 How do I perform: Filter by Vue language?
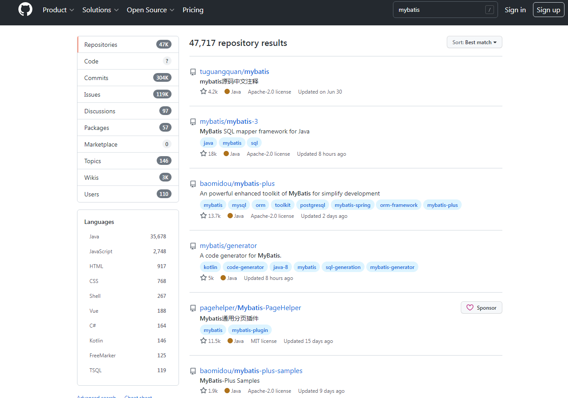[128, 311]
